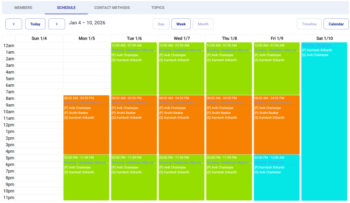Image resolution: width=350 pixels, height=203 pixels.
Task: Open the Contact Methods tab
Action: pyautogui.click(x=112, y=8)
